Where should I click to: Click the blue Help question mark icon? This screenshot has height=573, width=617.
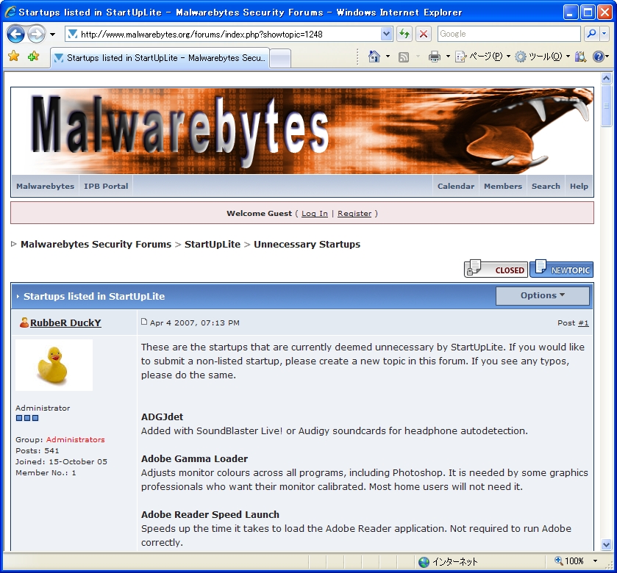[598, 57]
